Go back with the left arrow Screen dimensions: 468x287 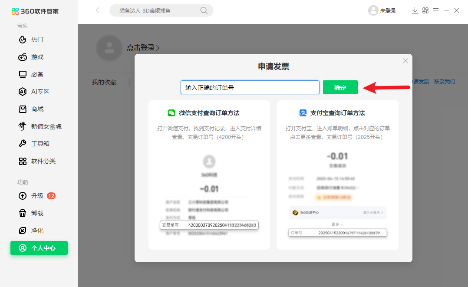[x=97, y=10]
